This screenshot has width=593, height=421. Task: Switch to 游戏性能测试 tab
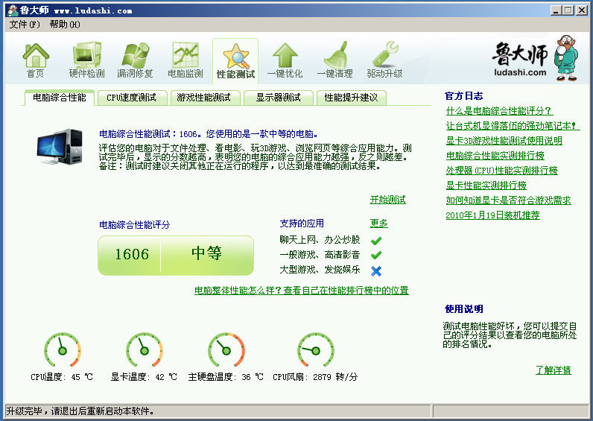pos(204,98)
